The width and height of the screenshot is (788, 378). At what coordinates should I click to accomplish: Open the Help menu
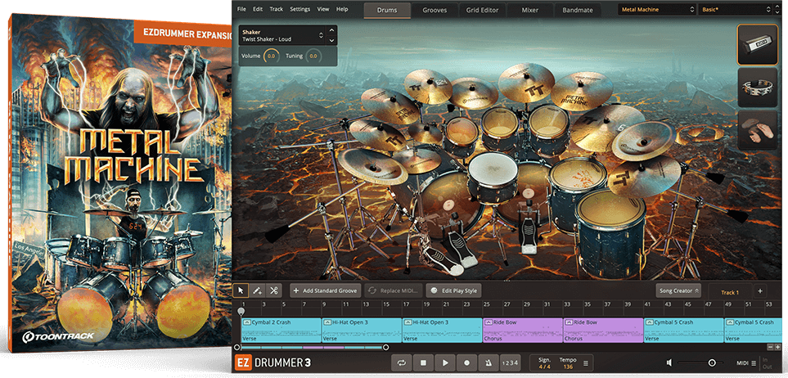point(342,10)
